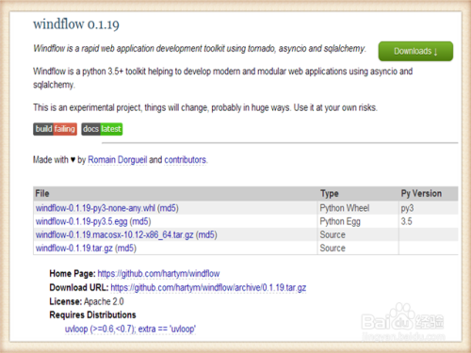Open the Download URL archive link
This screenshot has width=471, height=353.
(x=208, y=287)
